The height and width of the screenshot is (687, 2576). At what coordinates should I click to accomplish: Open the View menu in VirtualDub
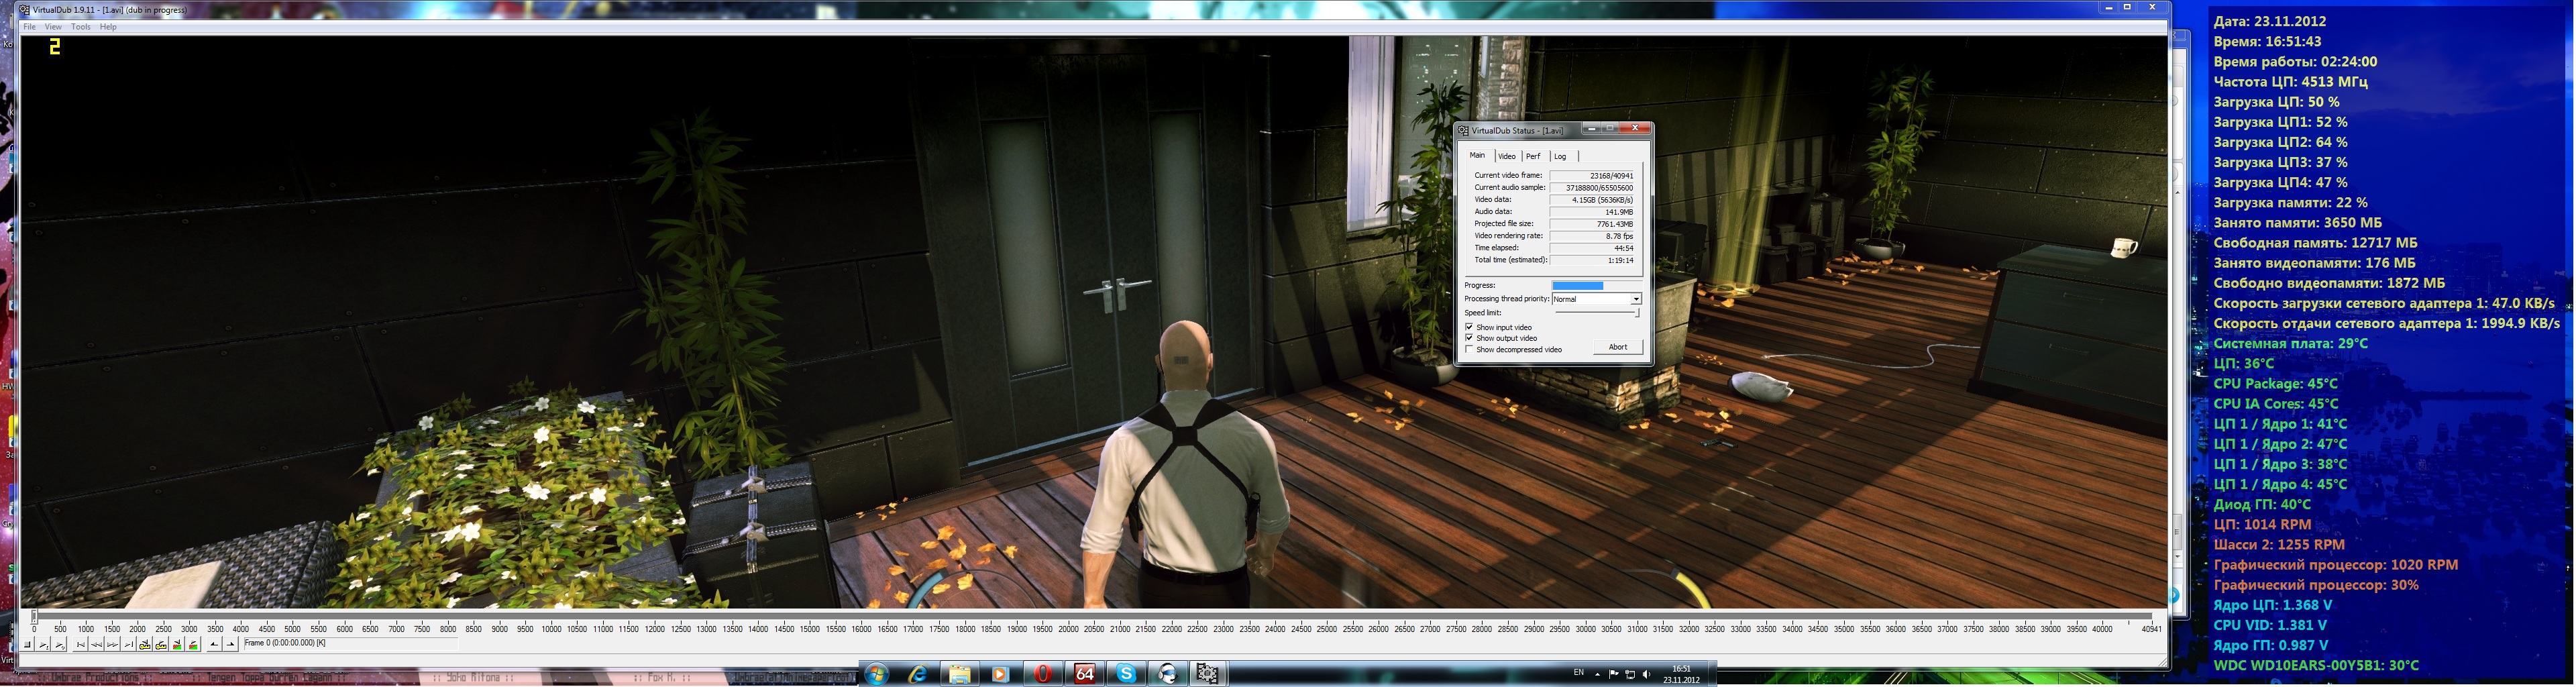(53, 27)
